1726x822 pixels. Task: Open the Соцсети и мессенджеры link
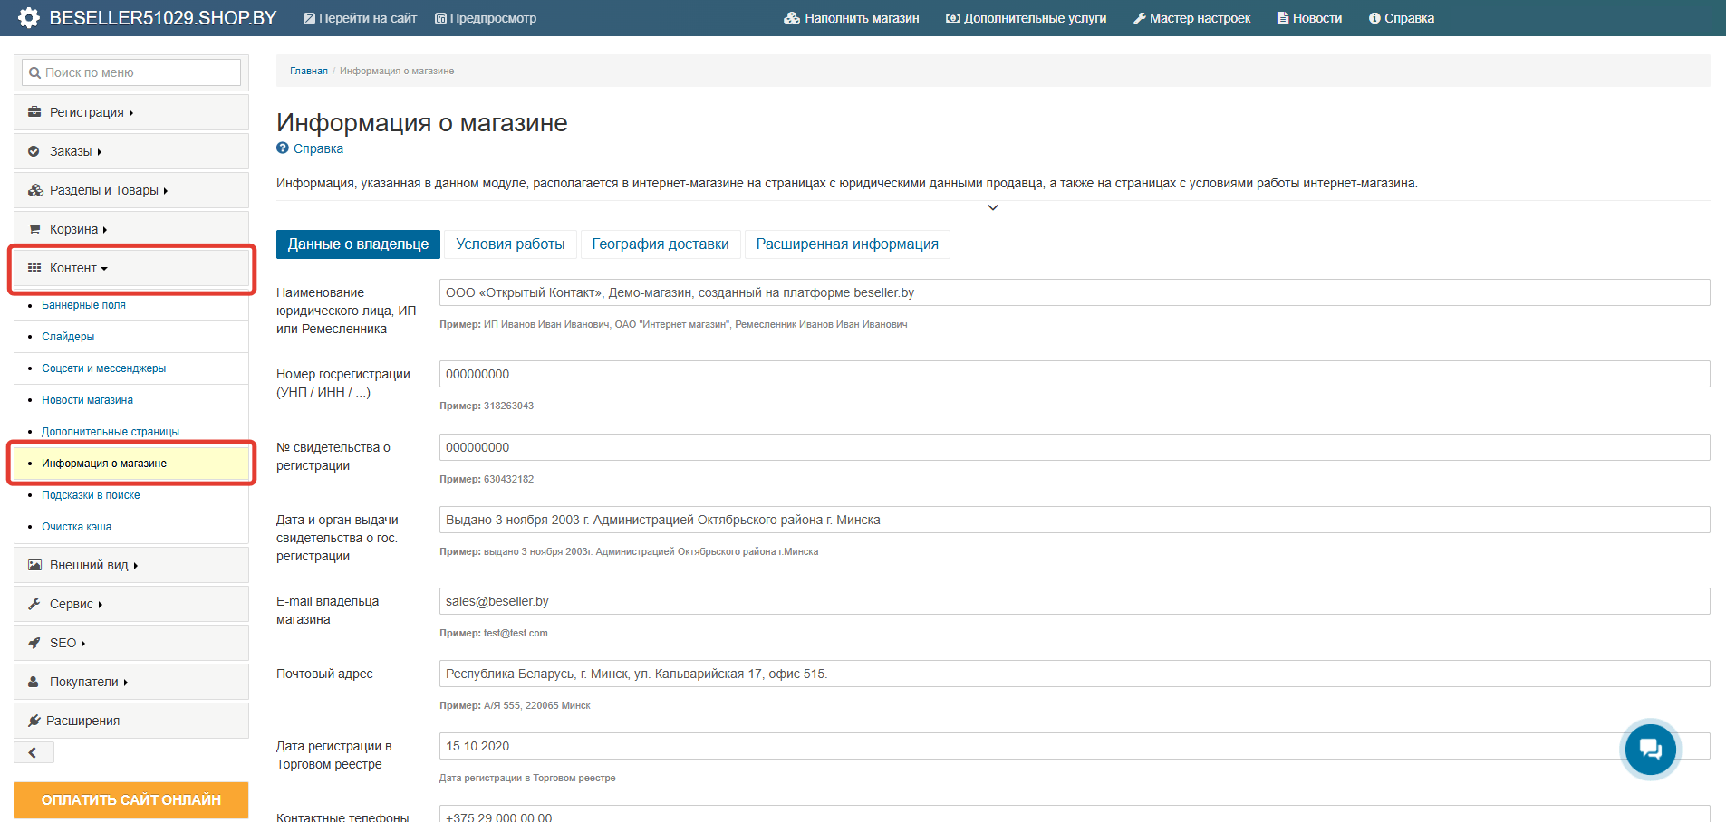pos(103,368)
